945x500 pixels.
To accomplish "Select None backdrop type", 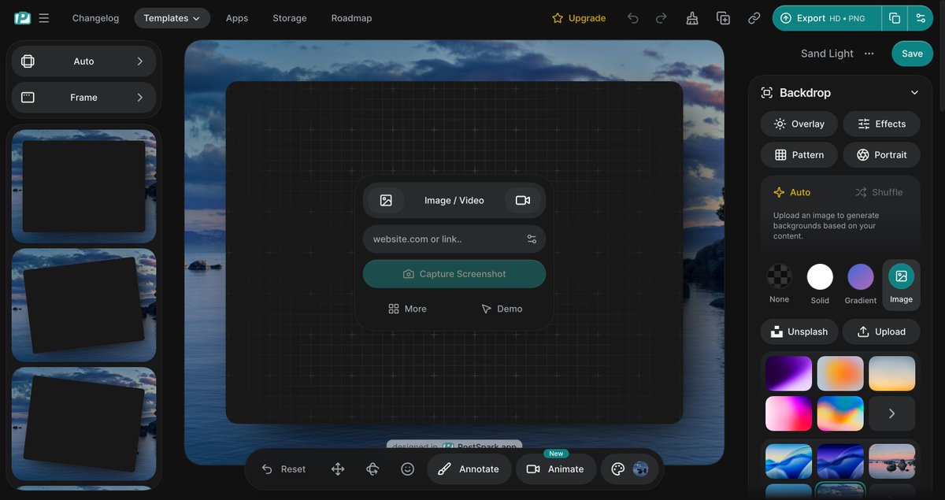I will [780, 284].
